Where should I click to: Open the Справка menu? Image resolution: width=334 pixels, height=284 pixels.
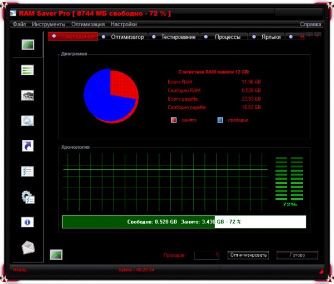pyautogui.click(x=311, y=25)
